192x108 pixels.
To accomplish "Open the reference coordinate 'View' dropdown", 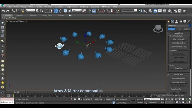I will point(77,10).
